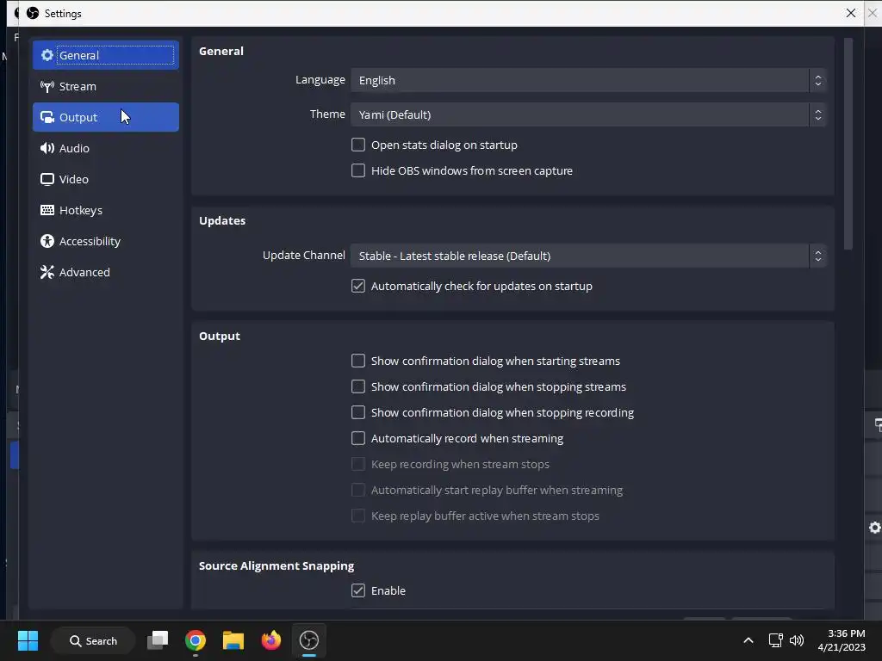Uncheck Automatically check for updates on startup
Image resolution: width=882 pixels, height=661 pixels.
[x=358, y=286]
